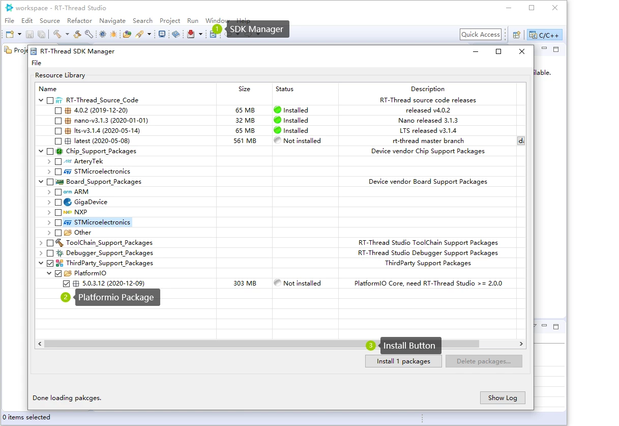Image resolution: width=619 pixels, height=426 pixels.
Task: Open the Project menu
Action: (x=170, y=21)
